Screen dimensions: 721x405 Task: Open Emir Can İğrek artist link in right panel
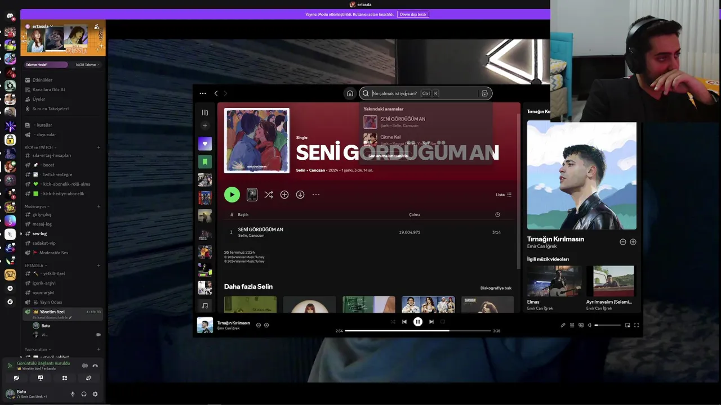[x=542, y=246]
